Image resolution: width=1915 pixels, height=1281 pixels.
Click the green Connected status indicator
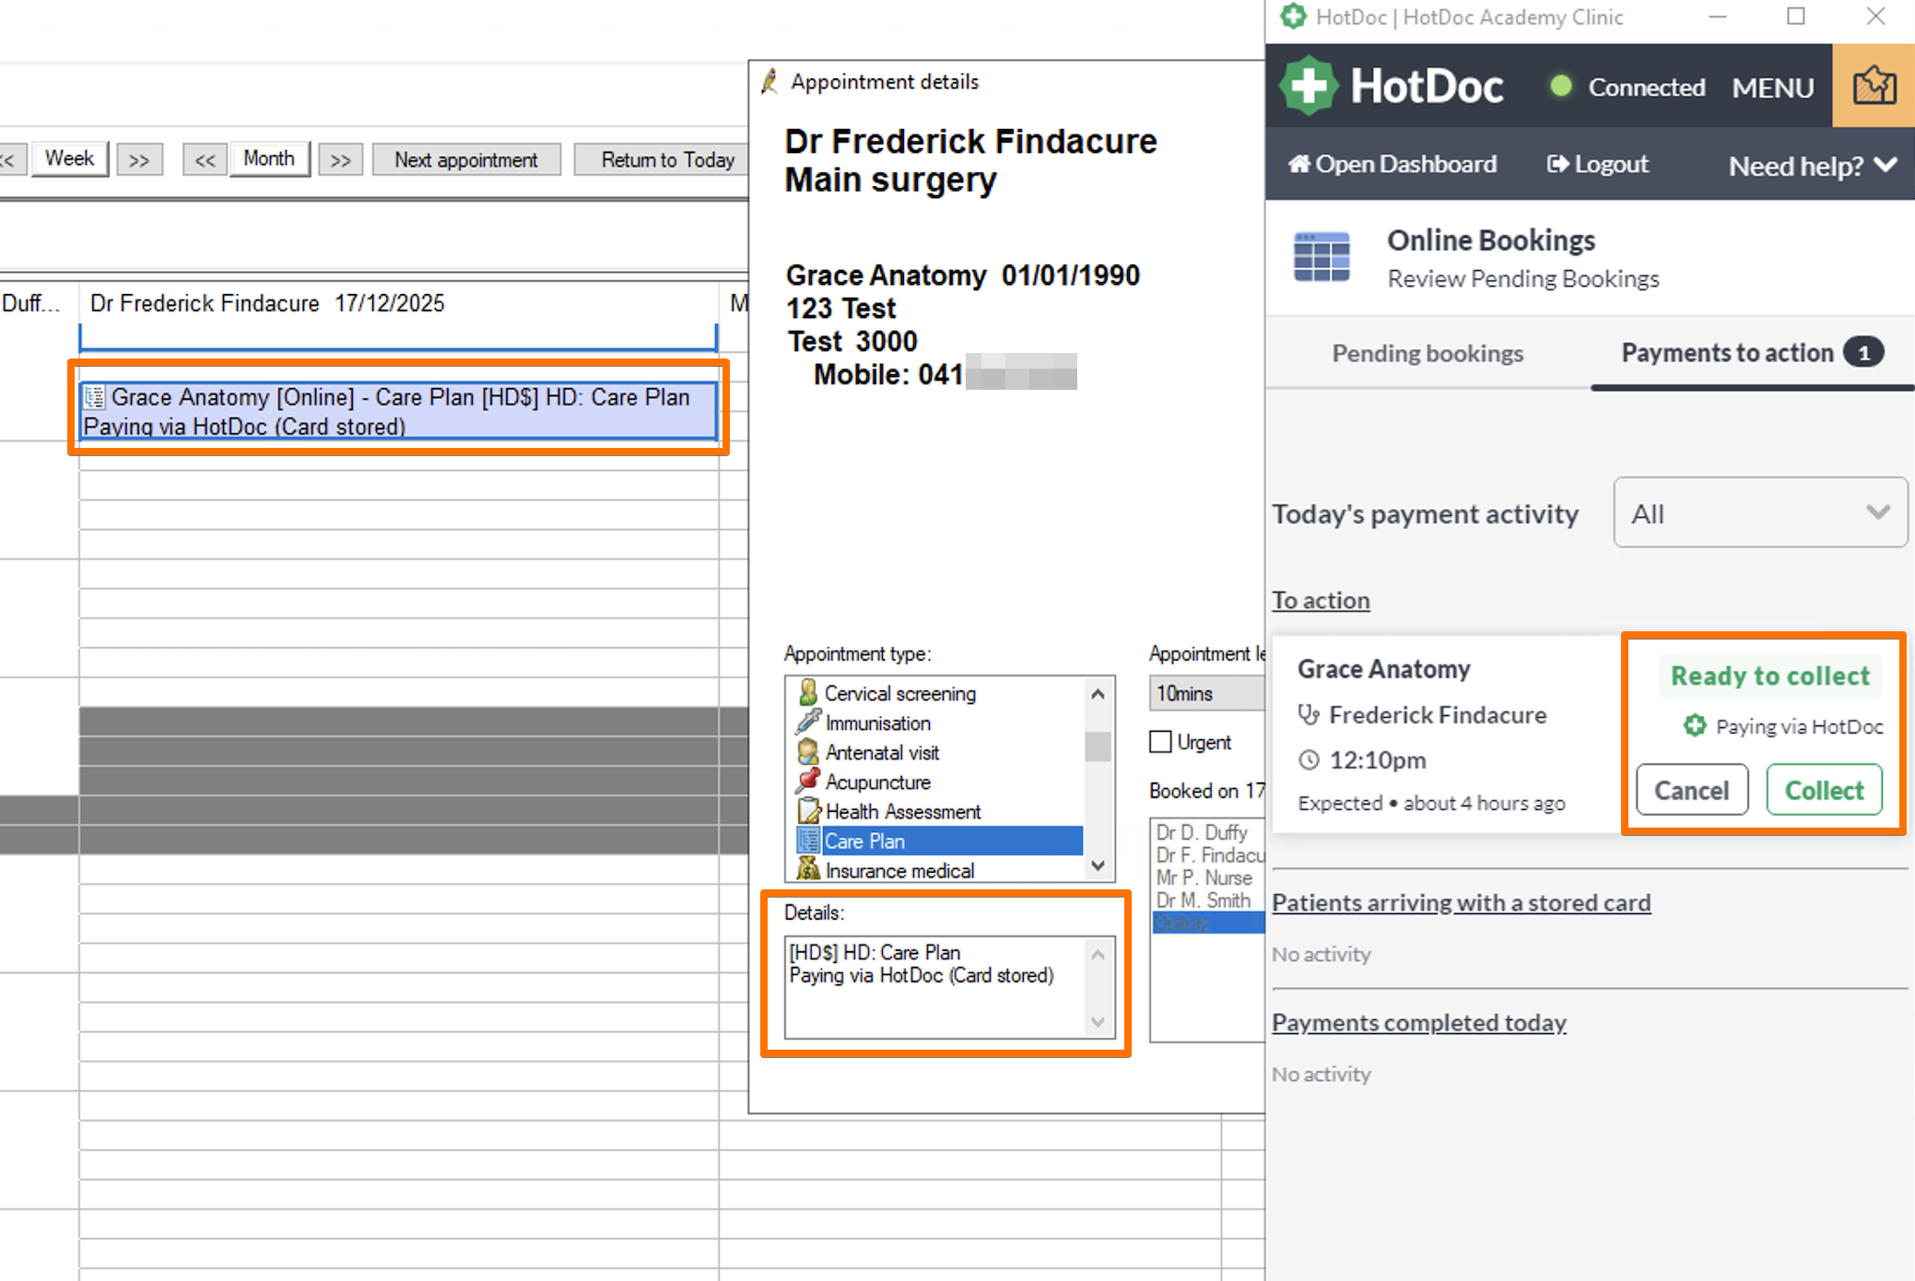click(x=1560, y=87)
